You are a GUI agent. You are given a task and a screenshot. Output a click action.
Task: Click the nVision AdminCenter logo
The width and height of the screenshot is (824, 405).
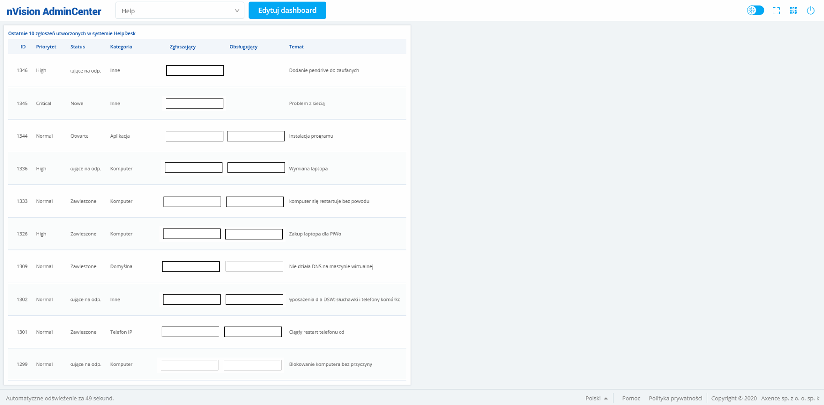coord(54,11)
